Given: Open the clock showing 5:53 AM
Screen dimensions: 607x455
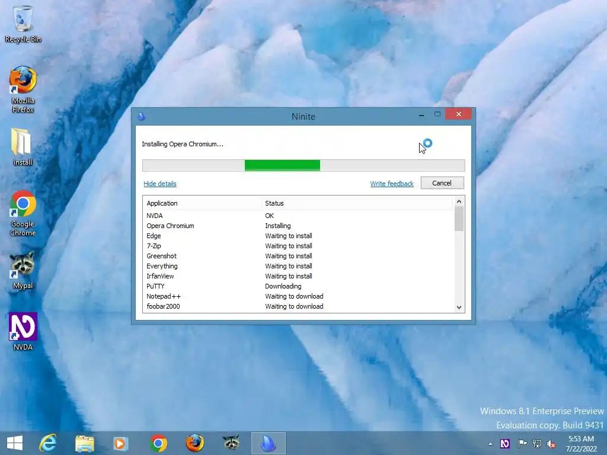Looking at the screenshot, I should pyautogui.click(x=581, y=444).
